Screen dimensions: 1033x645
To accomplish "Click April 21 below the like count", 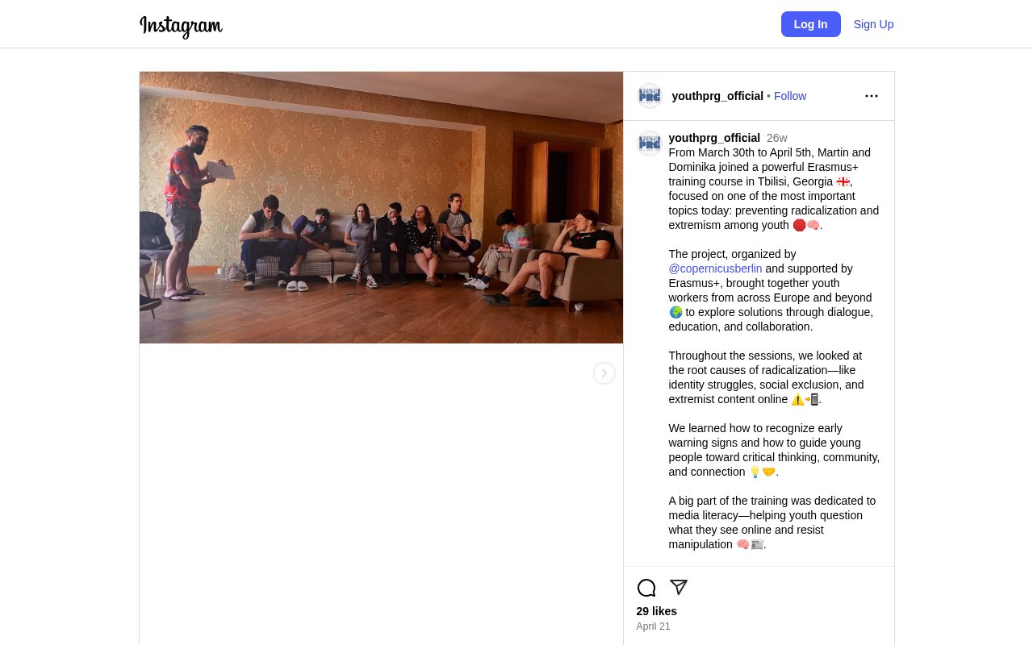I will coord(653,626).
